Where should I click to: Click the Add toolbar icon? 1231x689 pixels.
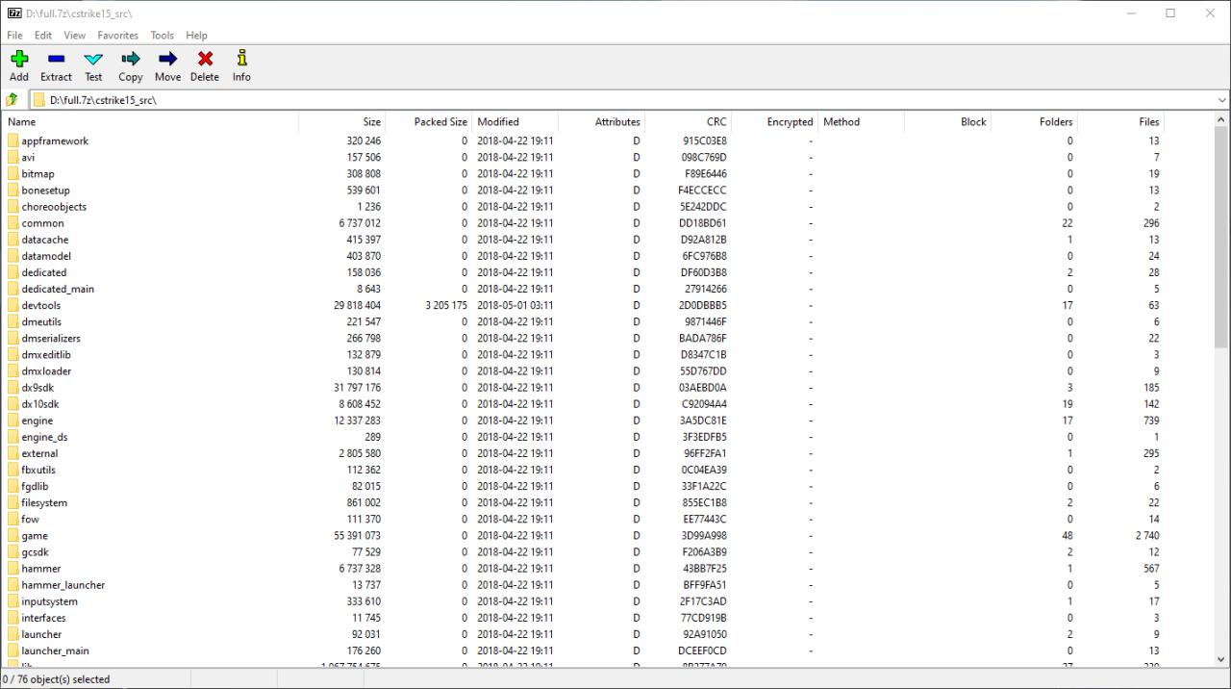(19, 60)
